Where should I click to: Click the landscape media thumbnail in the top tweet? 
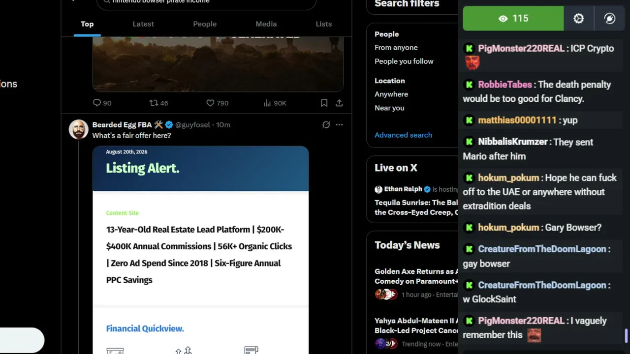[x=218, y=64]
